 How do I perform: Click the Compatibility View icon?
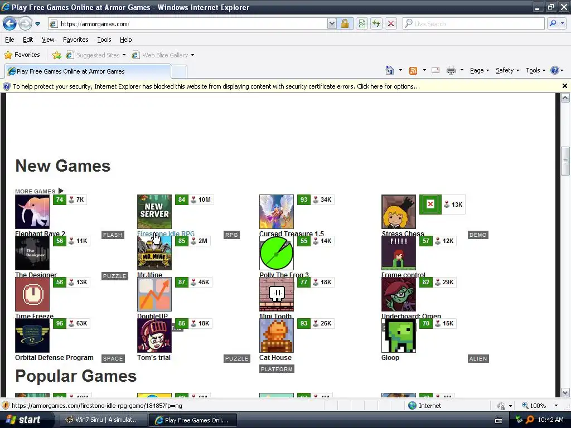click(361, 24)
